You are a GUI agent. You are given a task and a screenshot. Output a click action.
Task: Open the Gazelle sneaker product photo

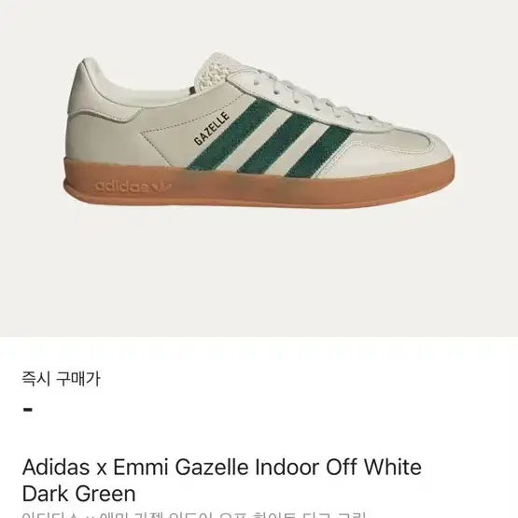pyautogui.click(x=259, y=133)
